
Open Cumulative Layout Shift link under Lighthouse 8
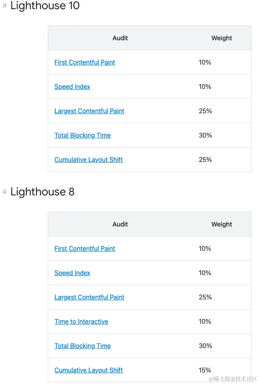[88, 370]
